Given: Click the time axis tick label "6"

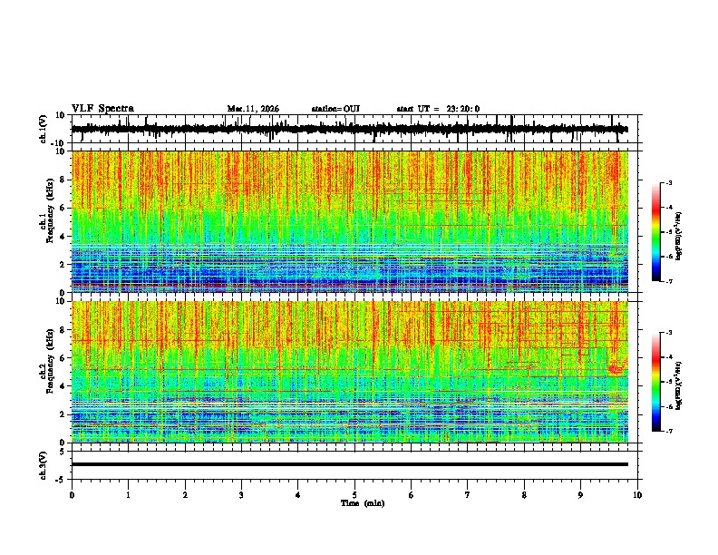Looking at the screenshot, I should click(412, 495).
